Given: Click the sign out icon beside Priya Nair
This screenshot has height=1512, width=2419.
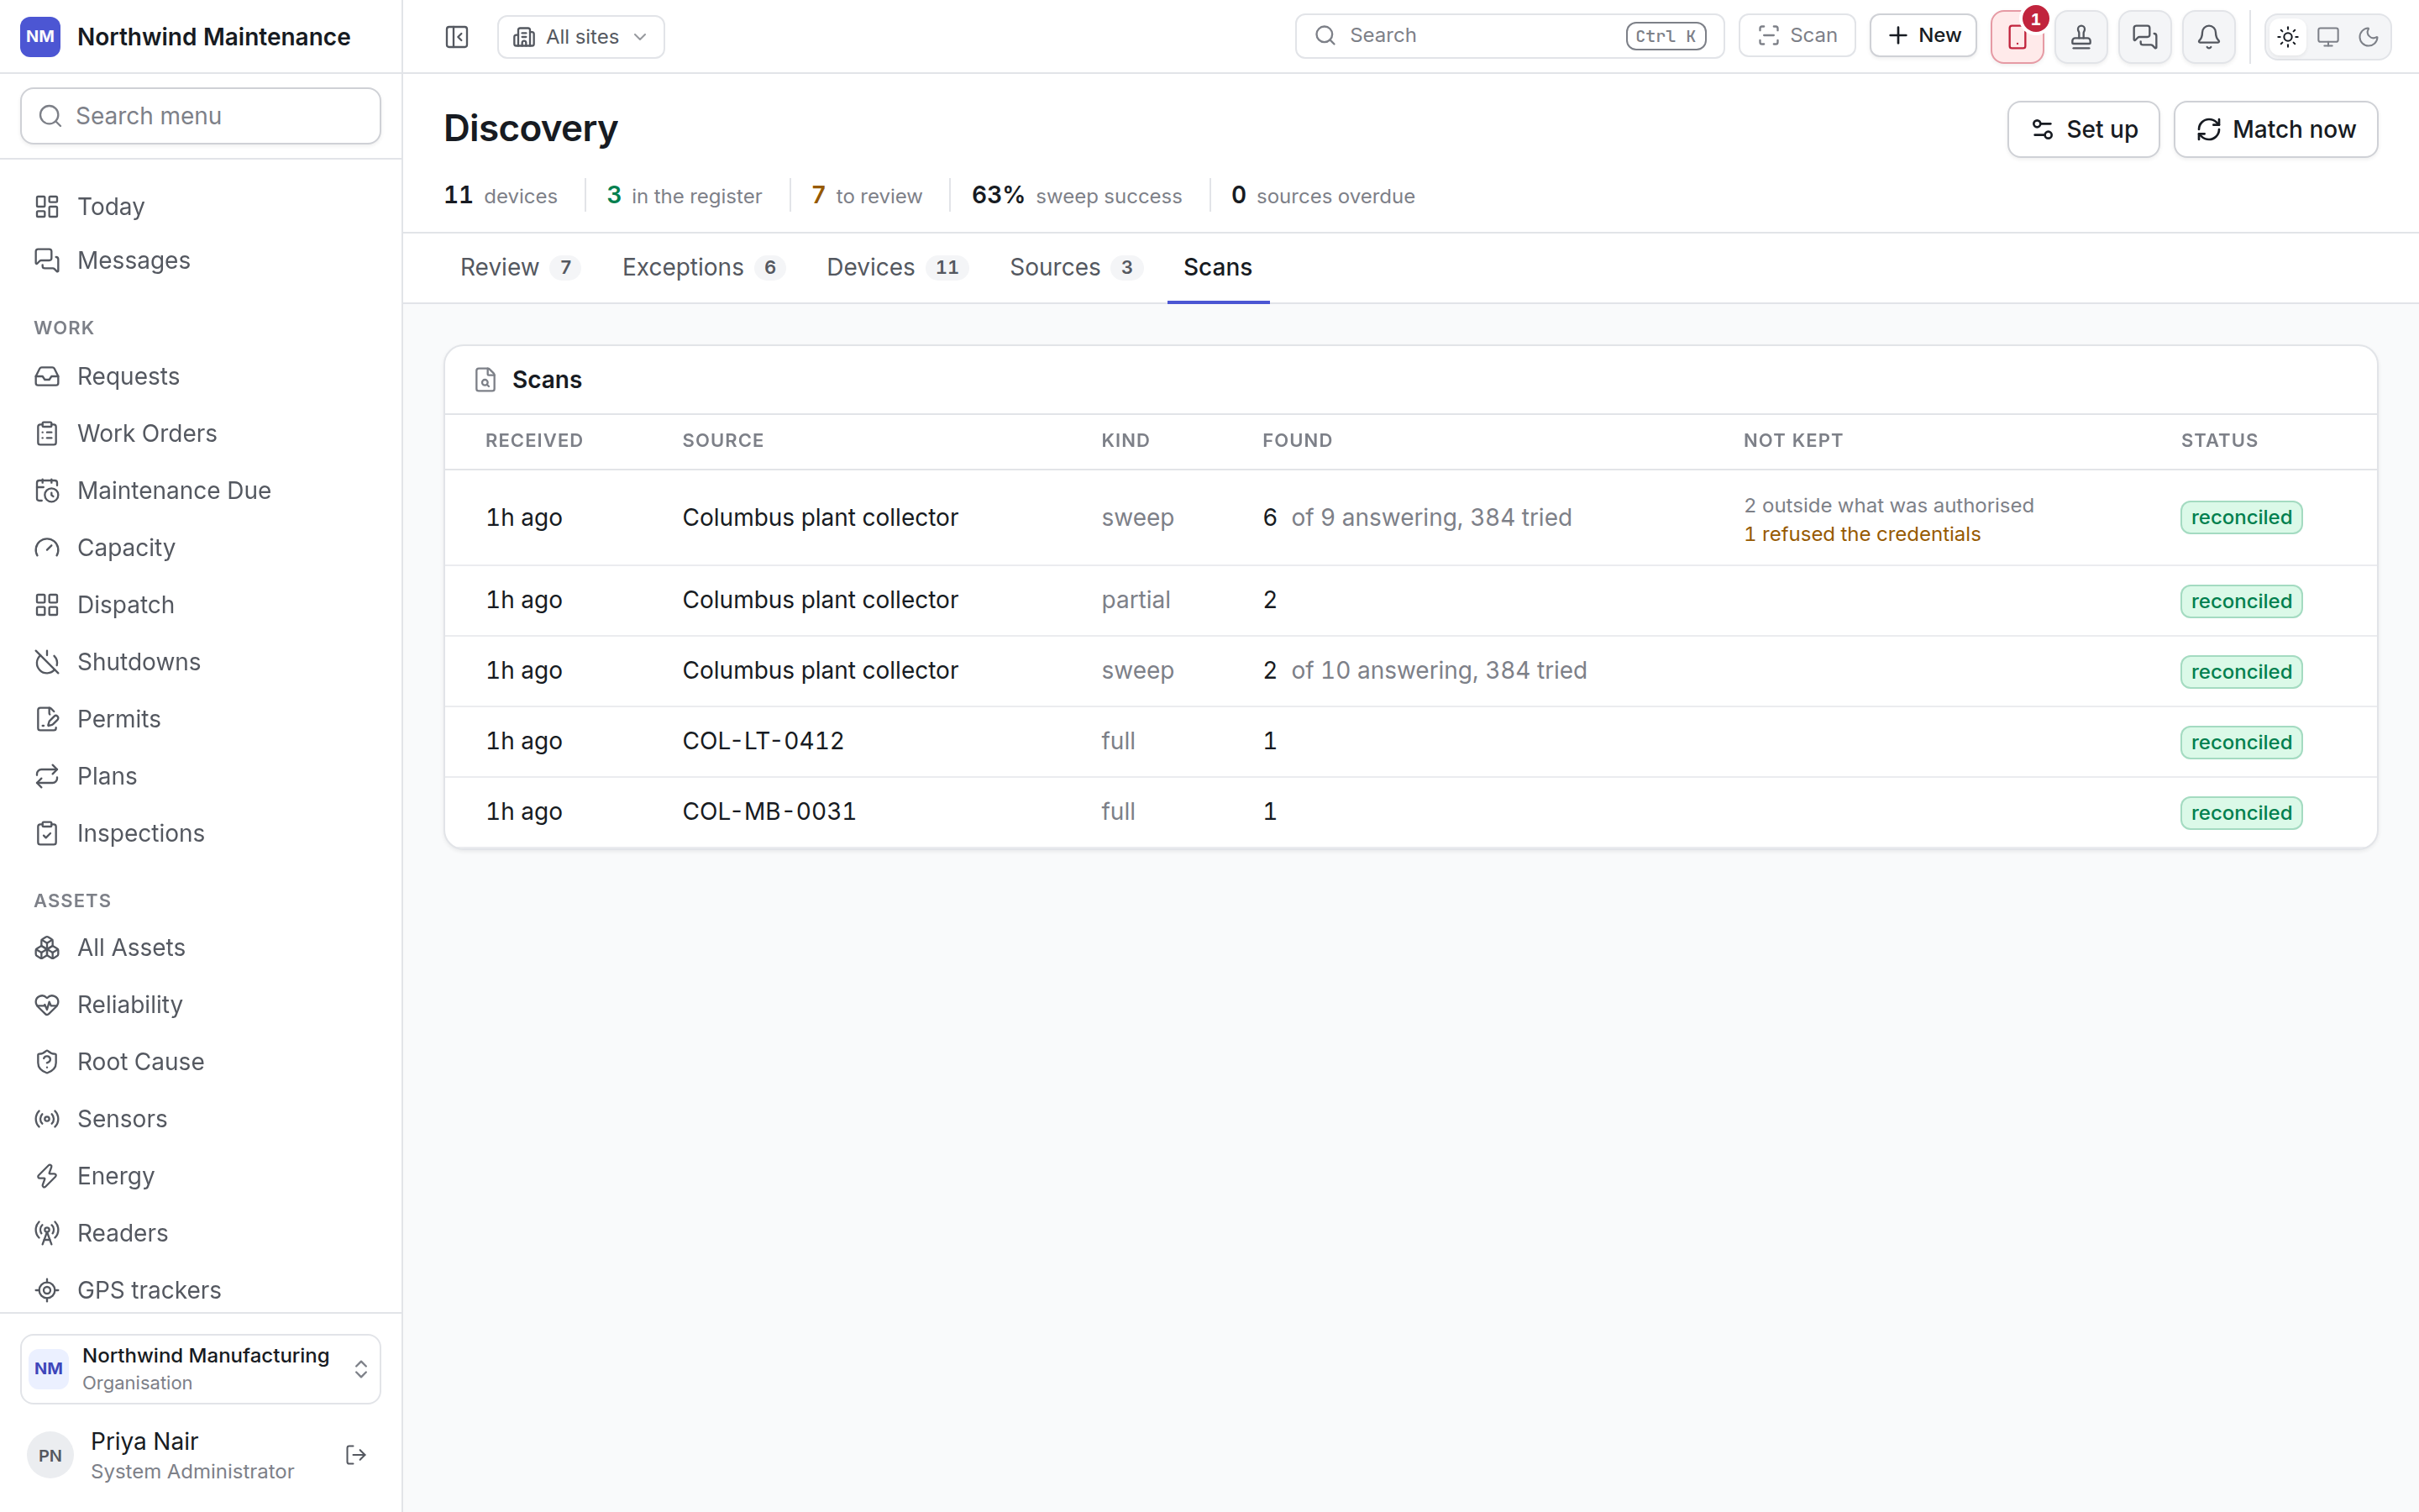Looking at the screenshot, I should [356, 1455].
